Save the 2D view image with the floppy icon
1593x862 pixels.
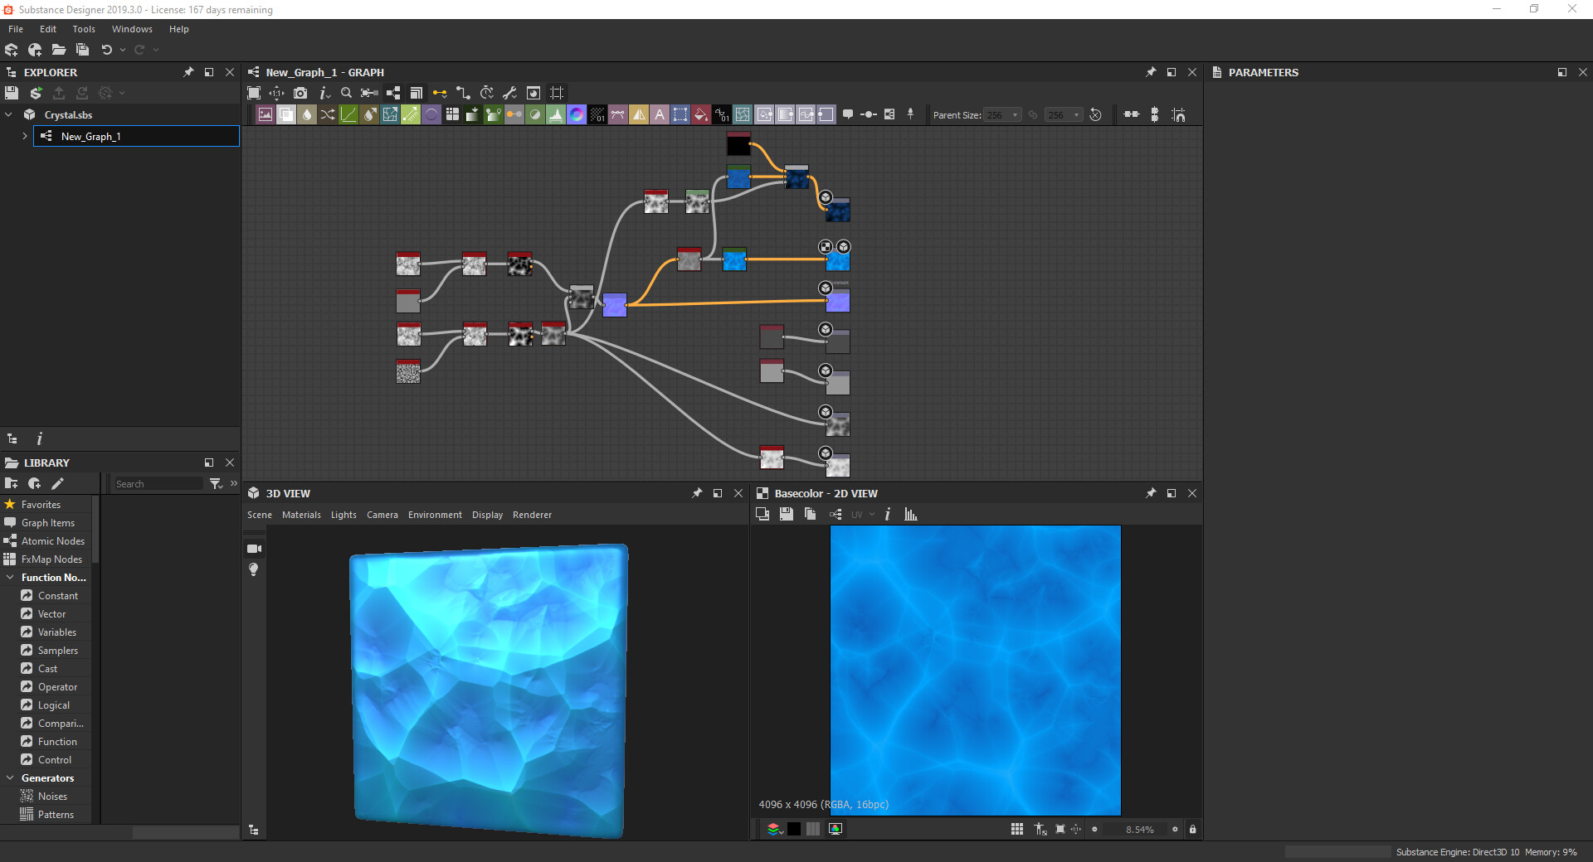786,515
